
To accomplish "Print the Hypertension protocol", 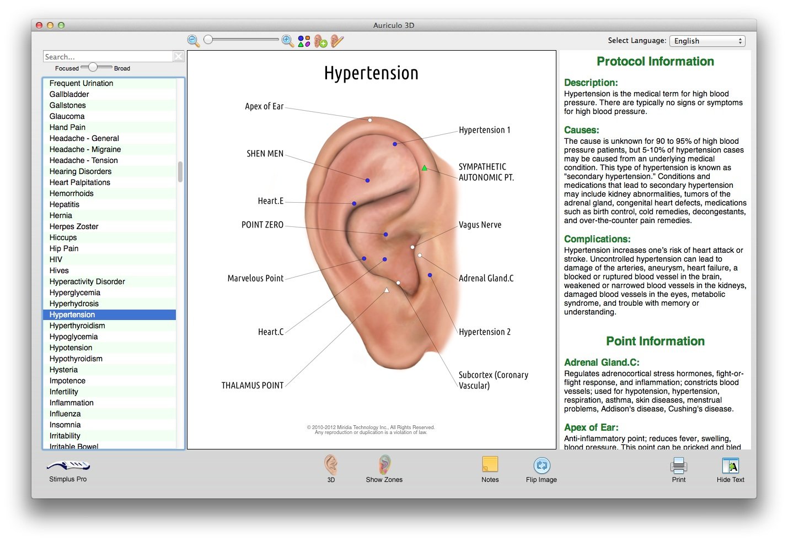I will click(678, 467).
